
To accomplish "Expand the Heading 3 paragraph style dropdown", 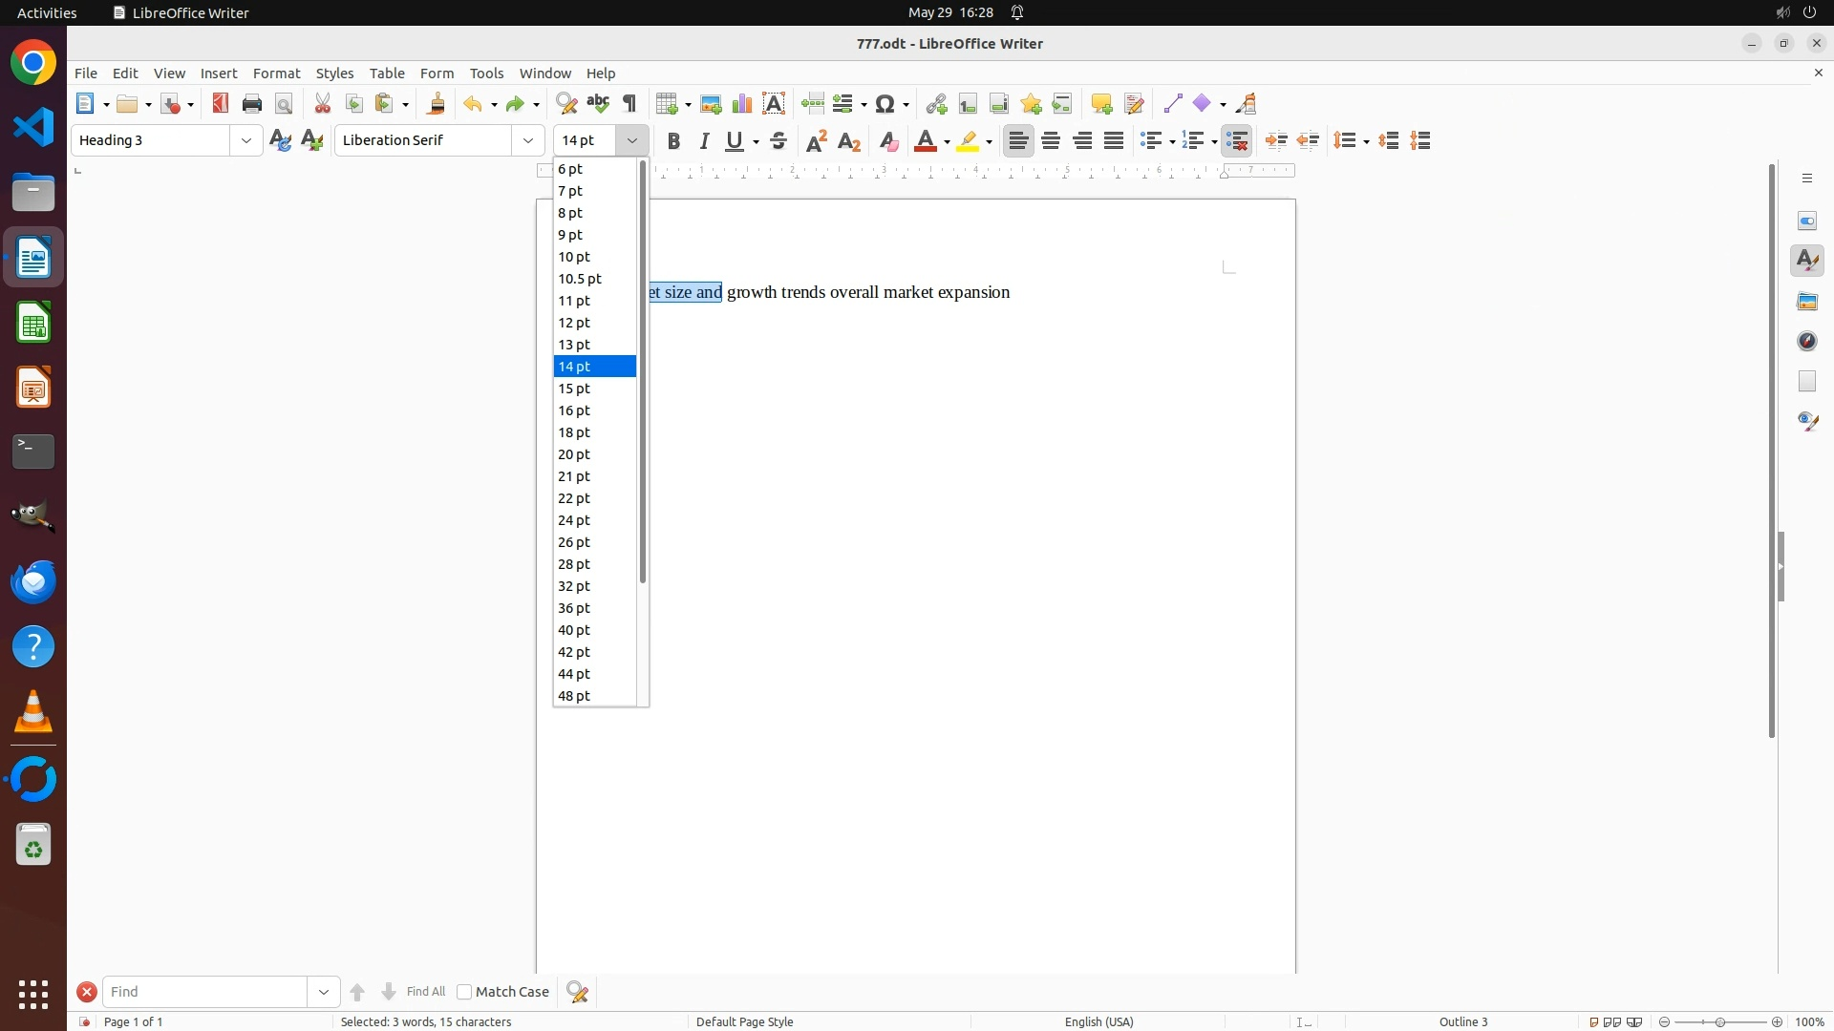I will coord(246,141).
